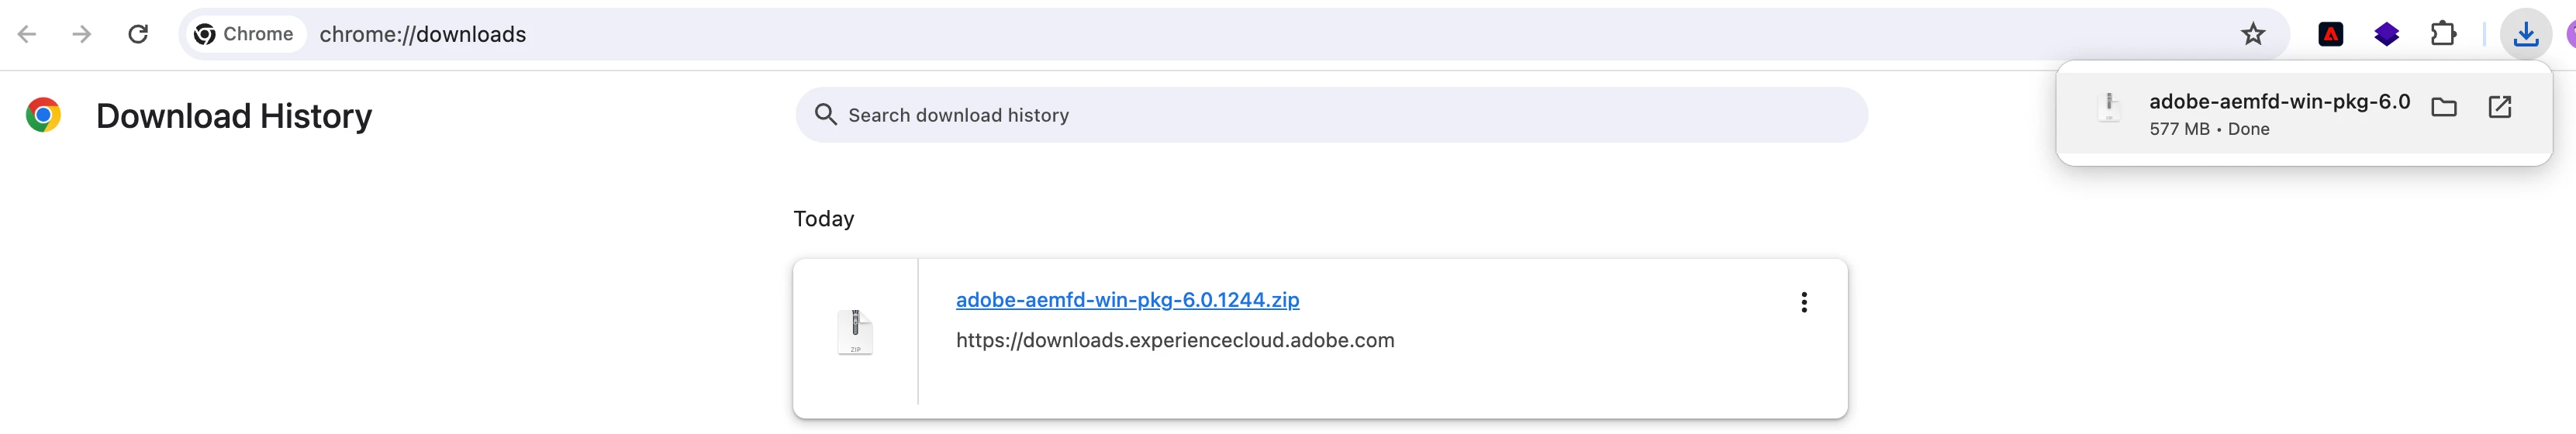Click the downloads.experiencecloud.adobe.com source URL
The image size is (2576, 434).
1174,341
